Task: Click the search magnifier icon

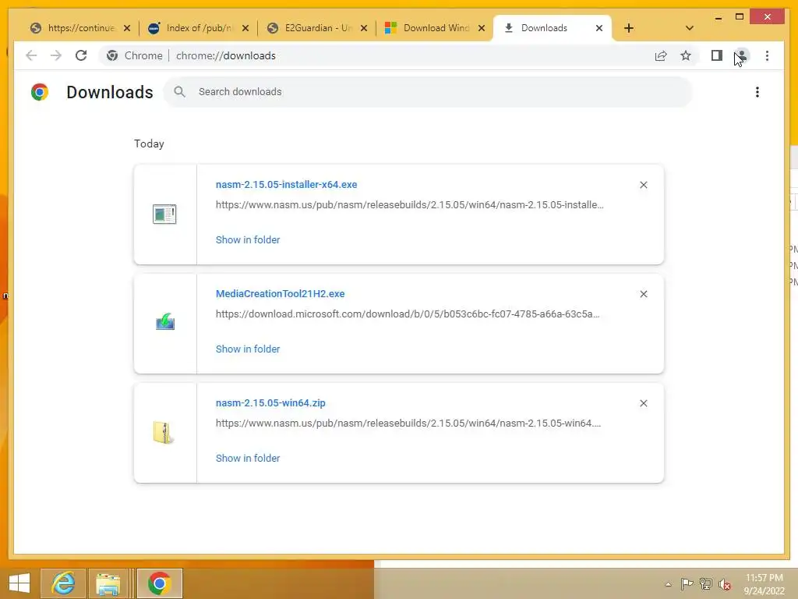Action: 179,92
